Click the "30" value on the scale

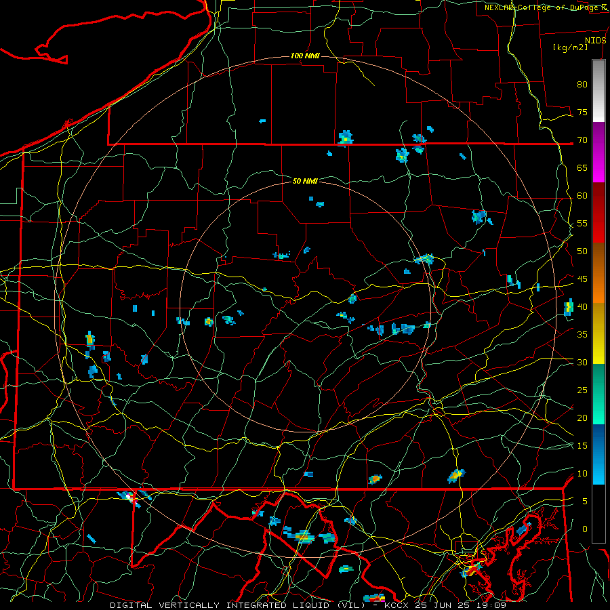coord(582,362)
